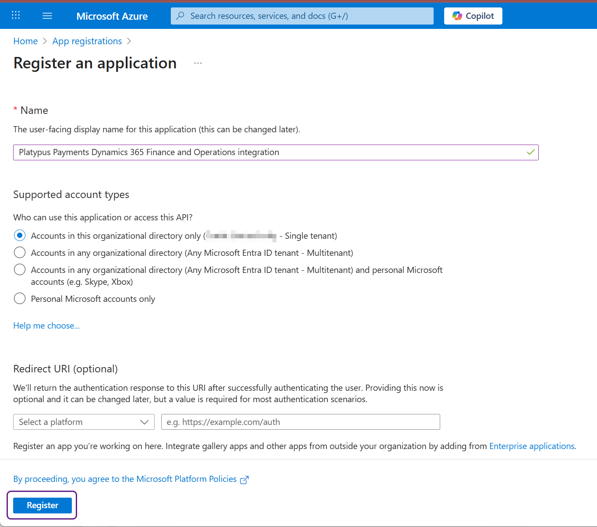
Task: Click the redirect URI input field
Action: point(300,422)
